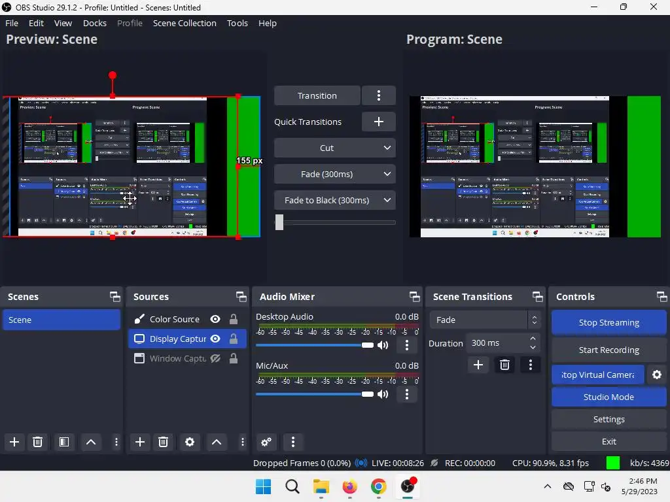
Task: Configure virtual camera gear icon
Action: pyautogui.click(x=657, y=375)
